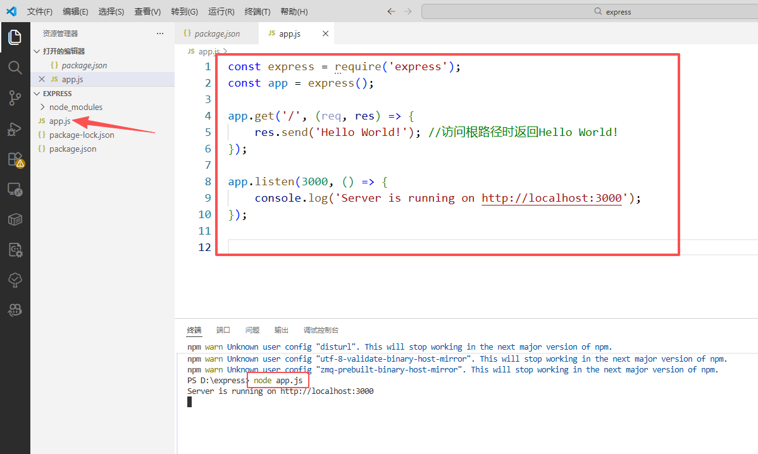Click the navigate back arrow
Screen dimensions: 758x454
(x=391, y=11)
